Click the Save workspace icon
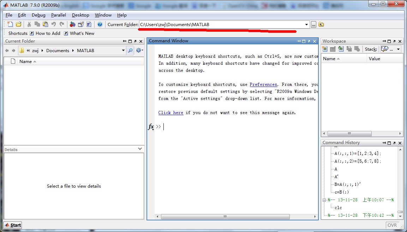This screenshot has width=407, height=232. [x=349, y=49]
